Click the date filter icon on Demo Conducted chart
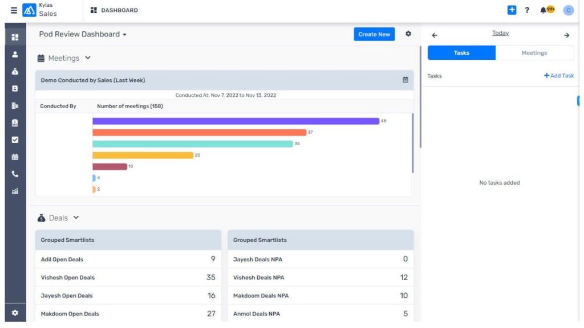 pos(405,80)
